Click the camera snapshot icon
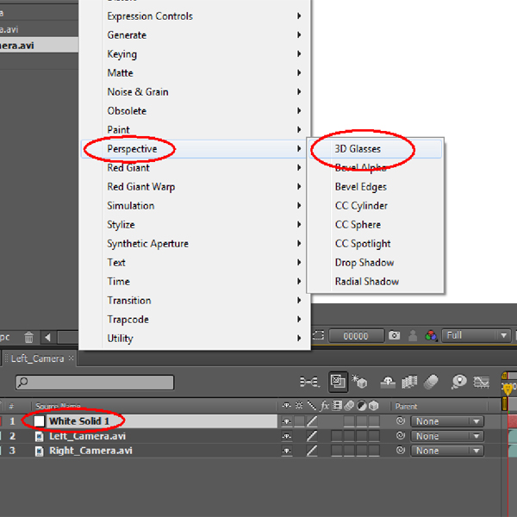The image size is (517, 517). (394, 336)
